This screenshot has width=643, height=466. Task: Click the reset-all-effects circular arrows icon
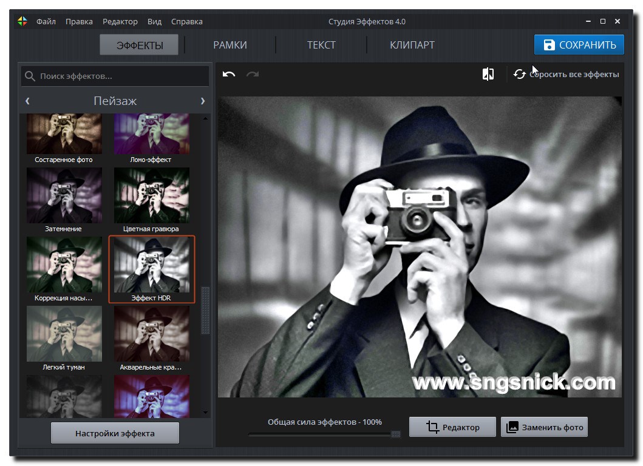click(x=520, y=74)
